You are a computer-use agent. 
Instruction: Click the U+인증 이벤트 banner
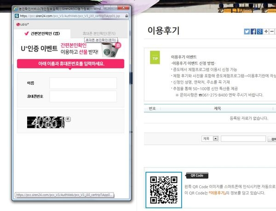70,48
